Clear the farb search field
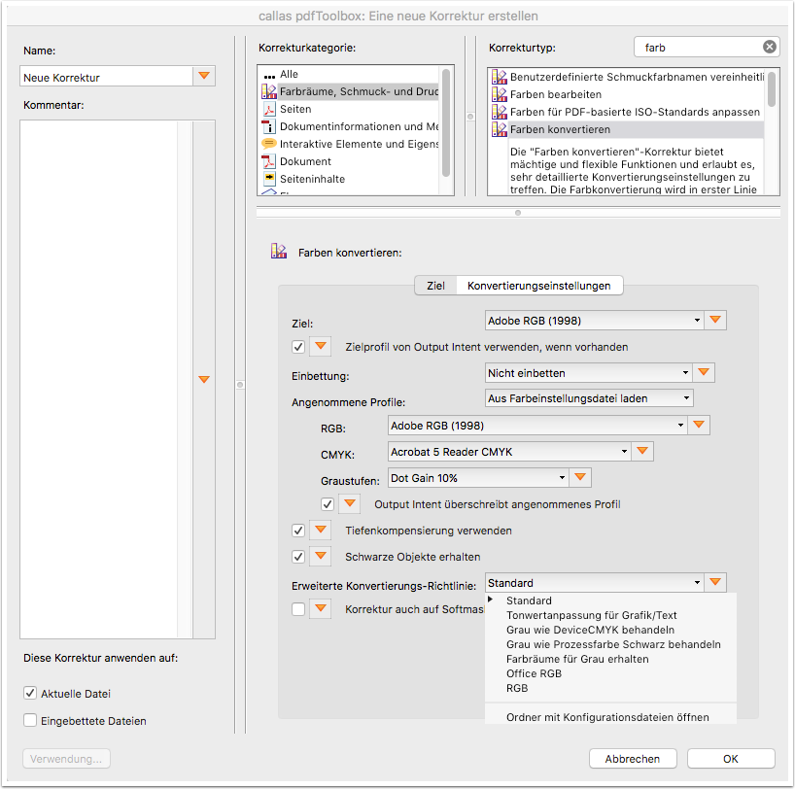The image size is (795, 789). [x=769, y=48]
